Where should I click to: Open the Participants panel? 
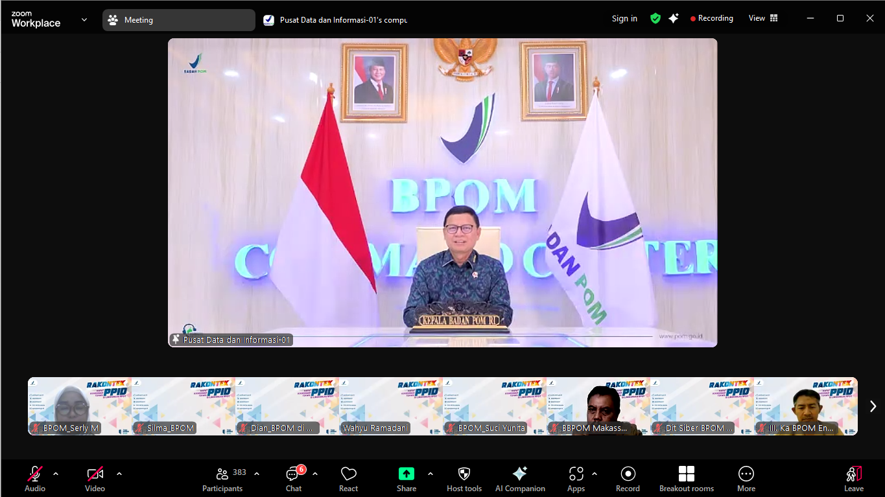(x=222, y=479)
